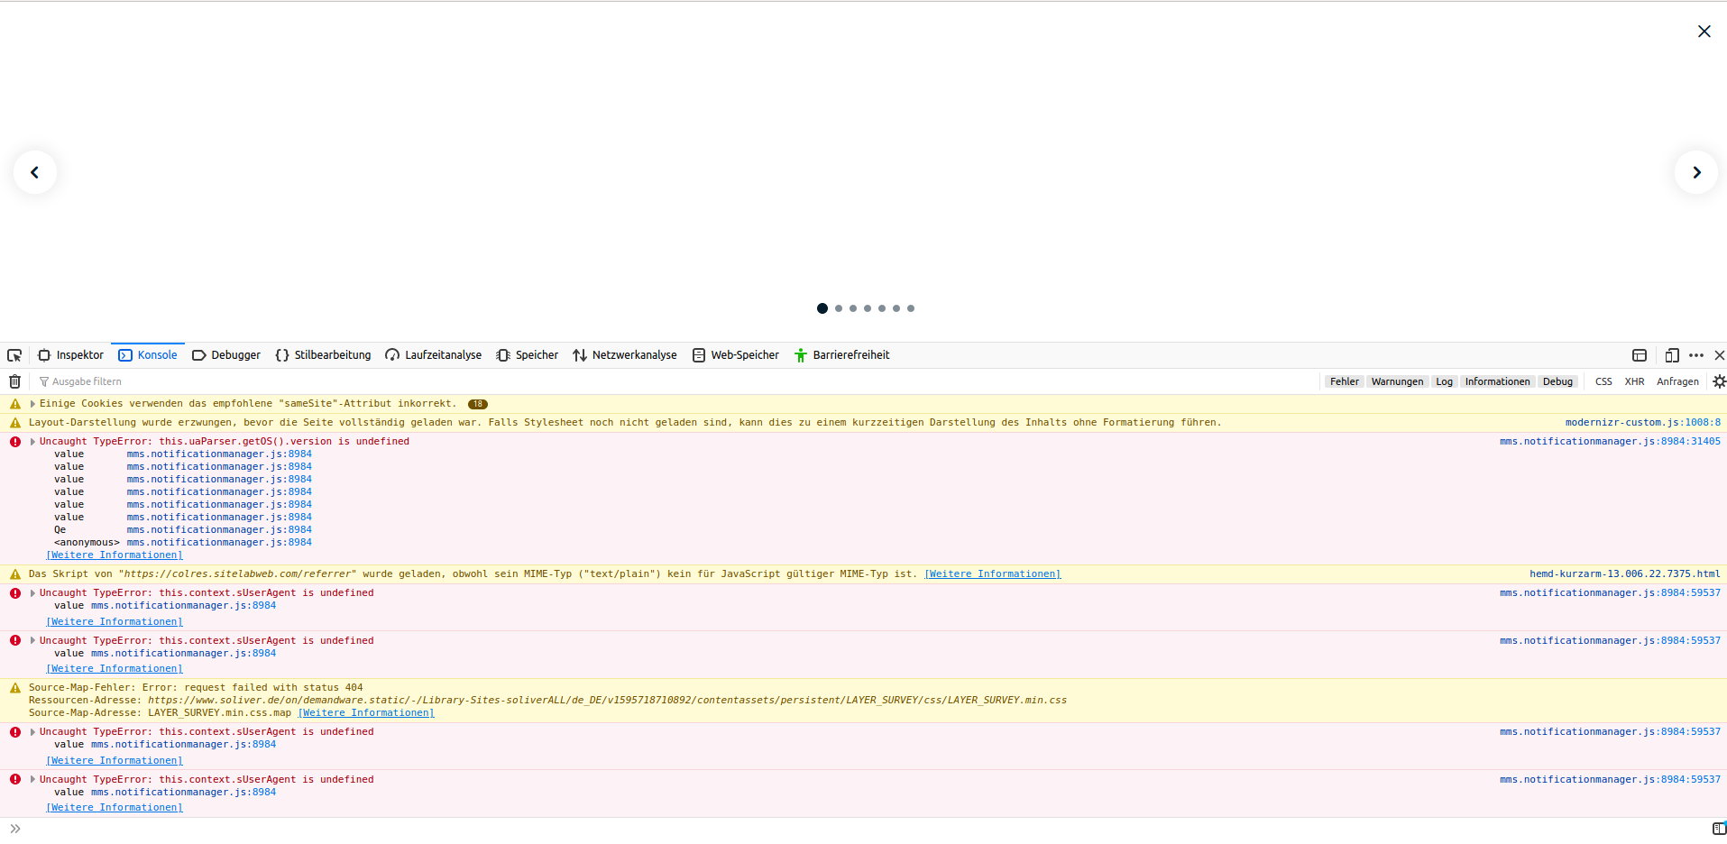Open the devtools three-dots options menu
This screenshot has height=844, width=1727.
pyautogui.click(x=1696, y=355)
